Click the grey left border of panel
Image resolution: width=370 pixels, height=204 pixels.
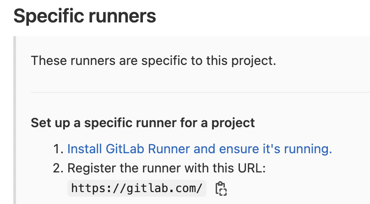[x=15, y=120]
